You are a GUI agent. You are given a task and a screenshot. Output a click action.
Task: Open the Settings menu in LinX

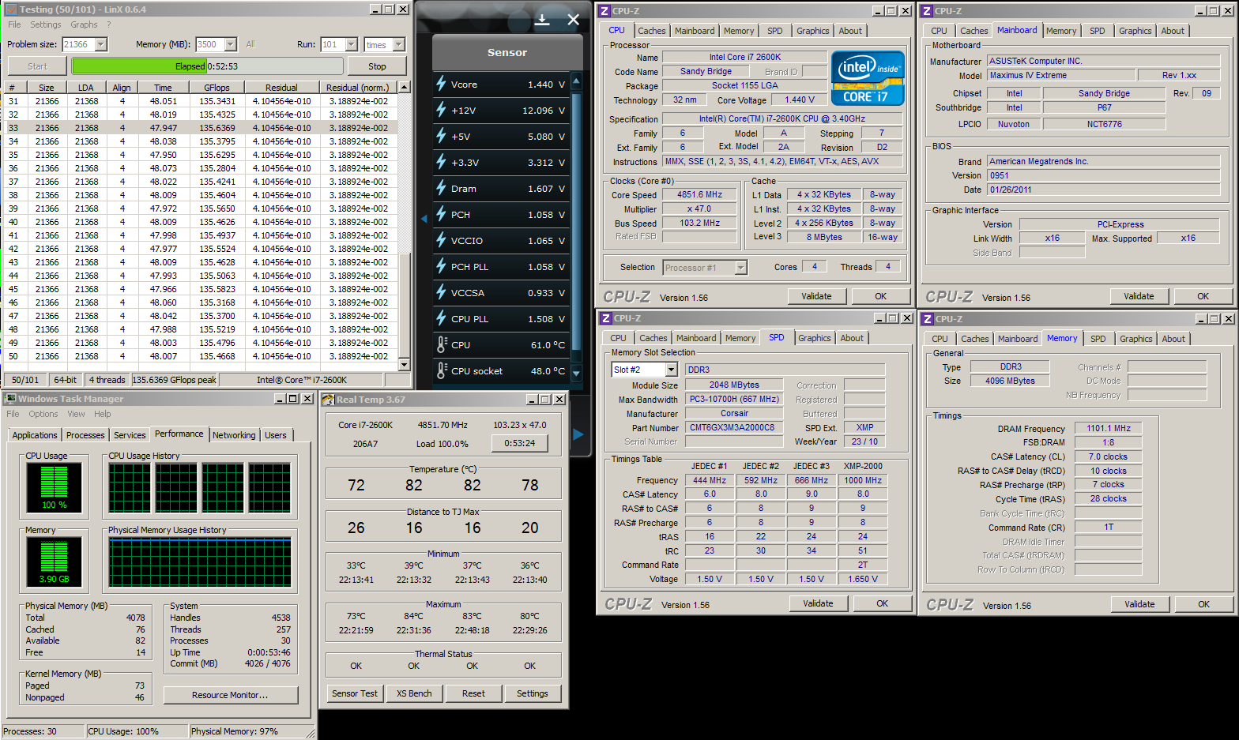click(x=46, y=24)
